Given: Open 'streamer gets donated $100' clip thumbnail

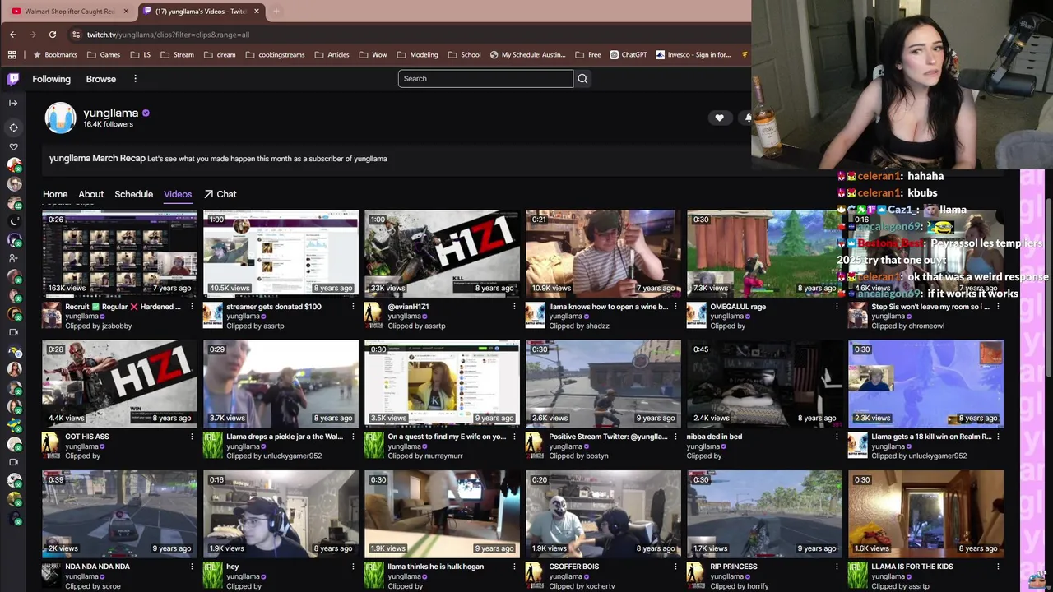Looking at the screenshot, I should [x=281, y=253].
